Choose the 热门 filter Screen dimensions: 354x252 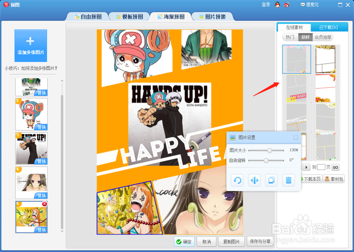point(290,37)
